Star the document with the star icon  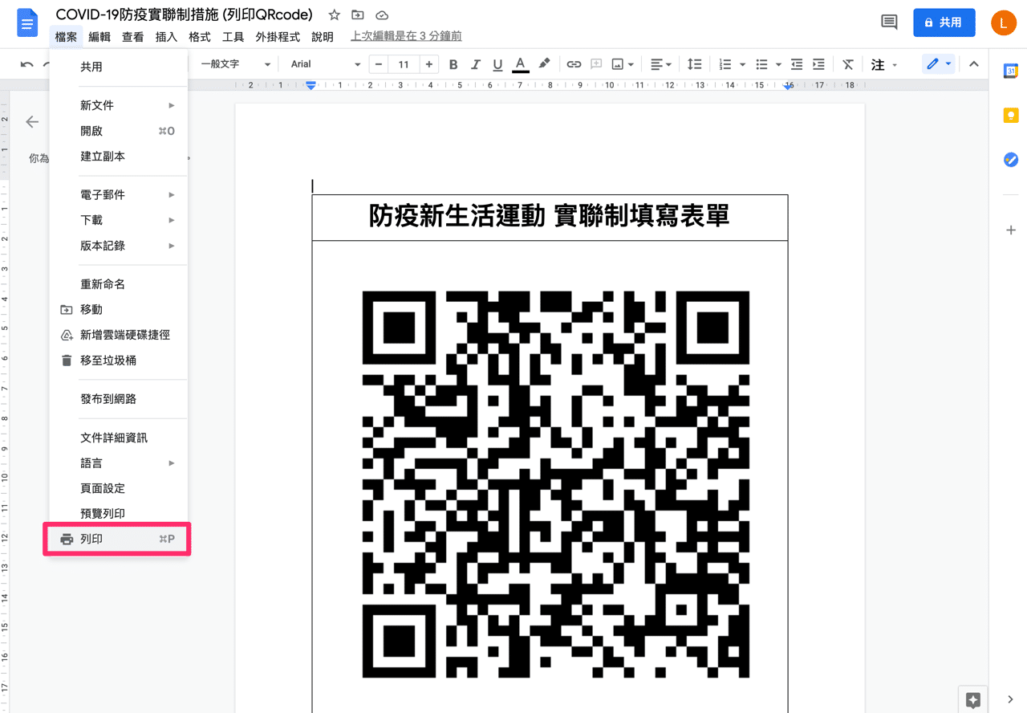pos(335,15)
